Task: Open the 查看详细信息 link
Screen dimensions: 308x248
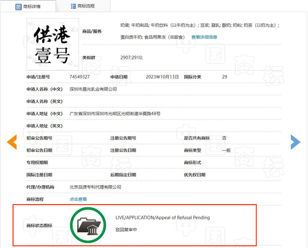Action: [204, 37]
